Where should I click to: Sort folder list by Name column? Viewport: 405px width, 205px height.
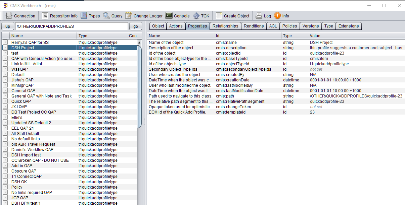[x=43, y=36]
